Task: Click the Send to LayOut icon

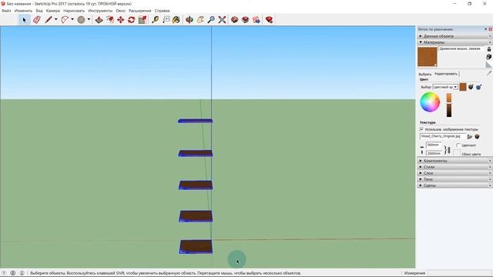Action: pyautogui.click(x=257, y=20)
